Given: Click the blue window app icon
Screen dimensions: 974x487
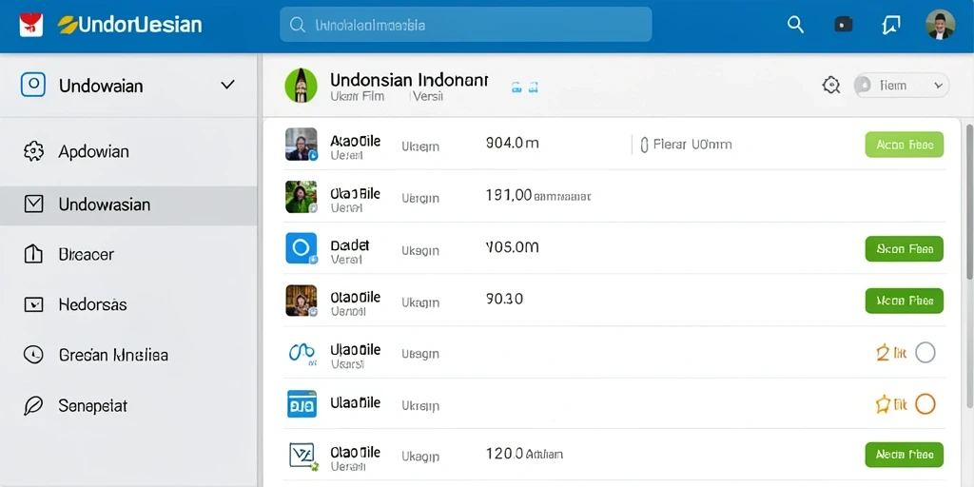Looking at the screenshot, I should coord(302,403).
